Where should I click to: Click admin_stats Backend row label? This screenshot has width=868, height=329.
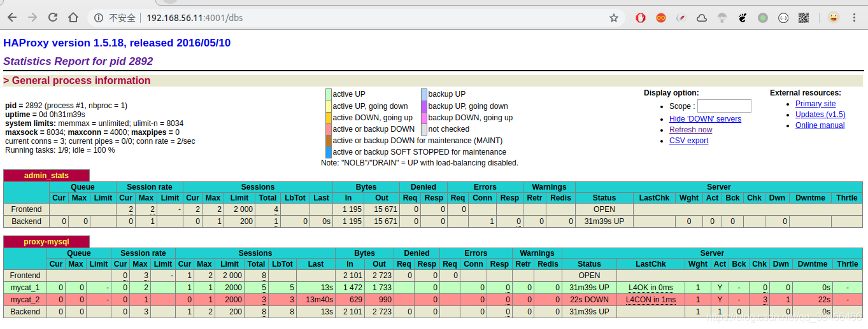(x=26, y=221)
